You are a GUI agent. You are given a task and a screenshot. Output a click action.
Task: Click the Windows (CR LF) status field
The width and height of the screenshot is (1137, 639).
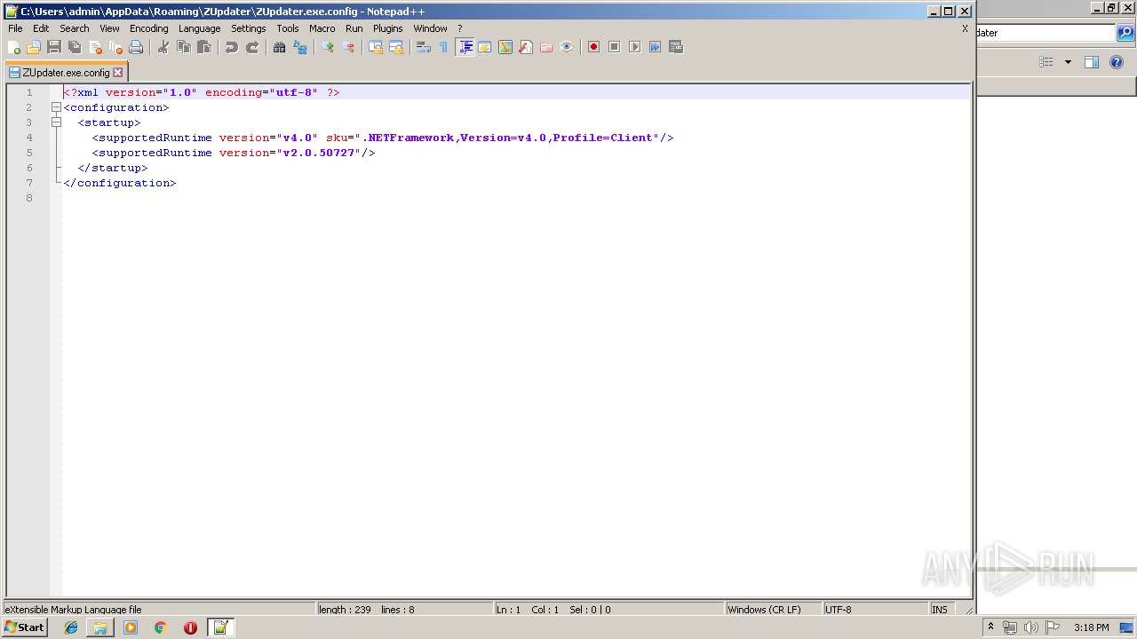(x=772, y=610)
